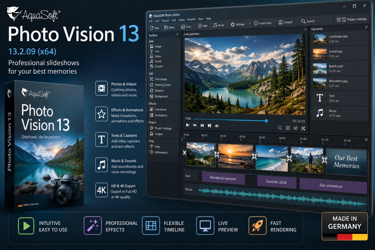
Task: Select Image in the Toolbox Add section
Action: (156, 46)
